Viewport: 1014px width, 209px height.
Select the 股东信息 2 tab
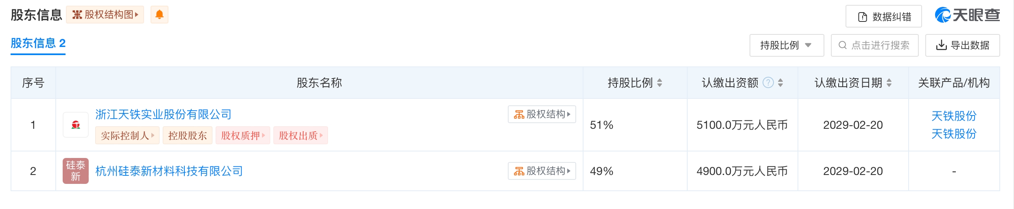point(38,43)
